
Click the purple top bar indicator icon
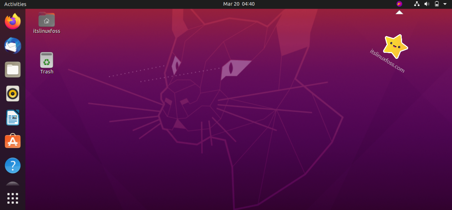coord(399,4)
